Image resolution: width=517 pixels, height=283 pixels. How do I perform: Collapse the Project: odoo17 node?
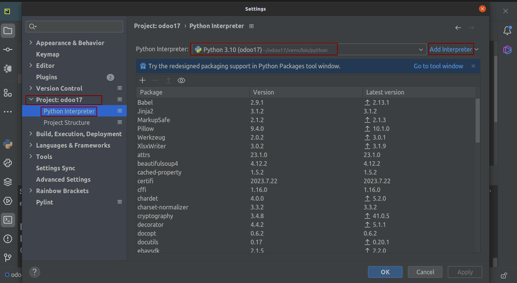click(x=31, y=100)
